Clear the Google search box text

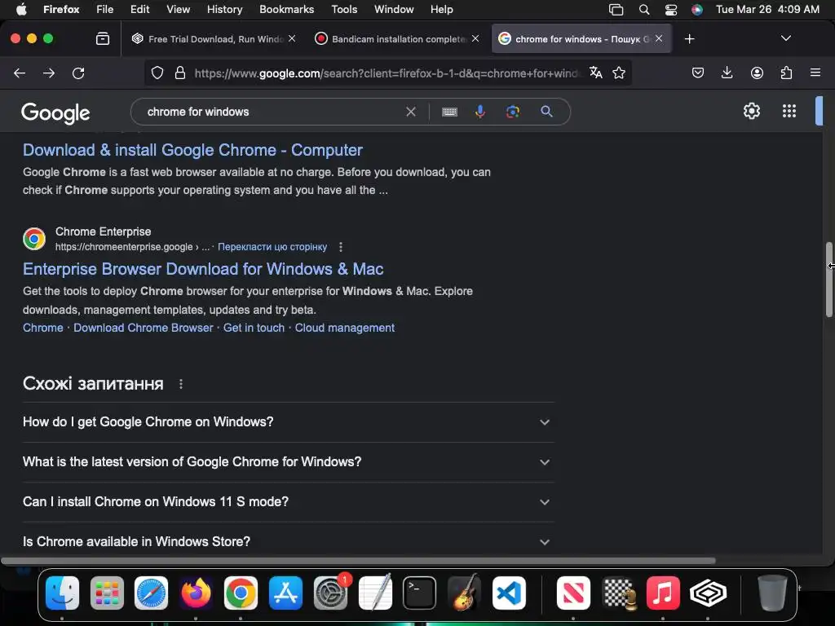pyautogui.click(x=411, y=112)
